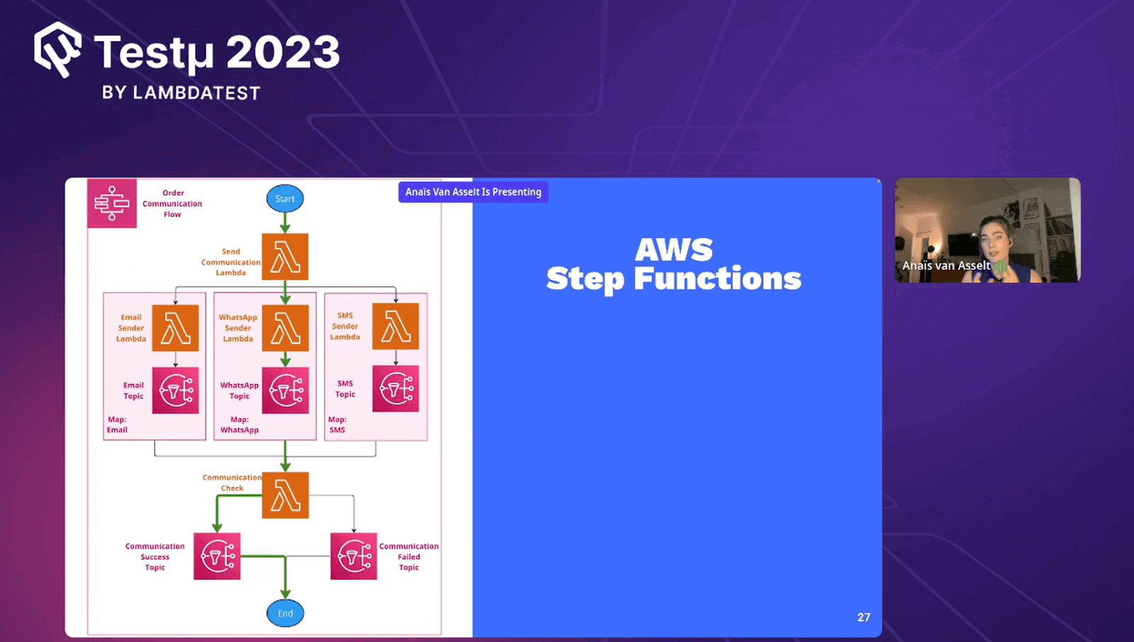Click the slide number 27
The width and height of the screenshot is (1134, 642).
[x=863, y=617]
